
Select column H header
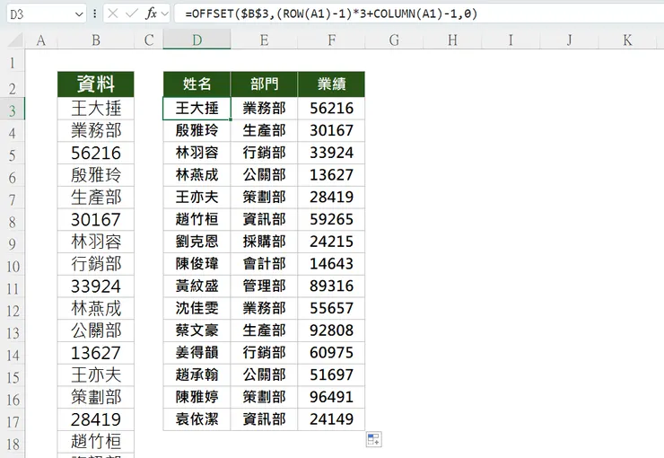(x=452, y=40)
